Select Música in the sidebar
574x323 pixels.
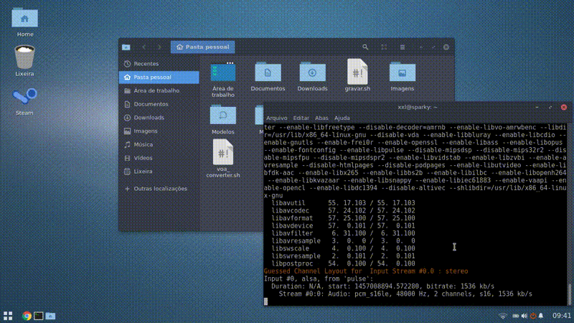[143, 145]
